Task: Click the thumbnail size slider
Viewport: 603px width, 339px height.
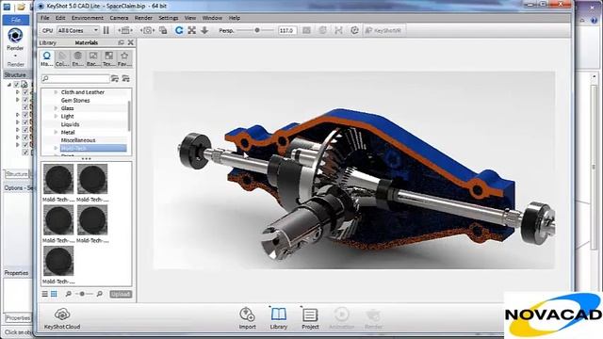Action: pyautogui.click(x=82, y=294)
